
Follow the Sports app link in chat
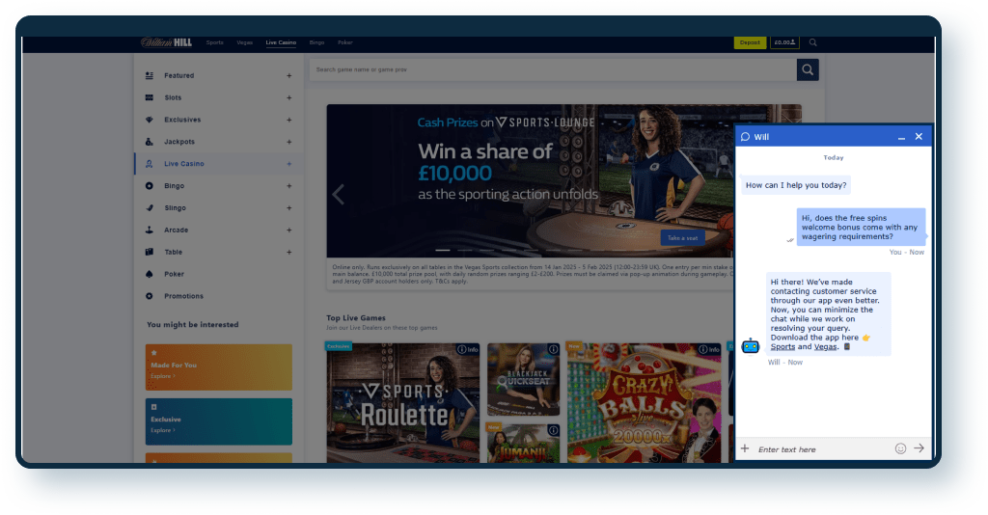(782, 347)
